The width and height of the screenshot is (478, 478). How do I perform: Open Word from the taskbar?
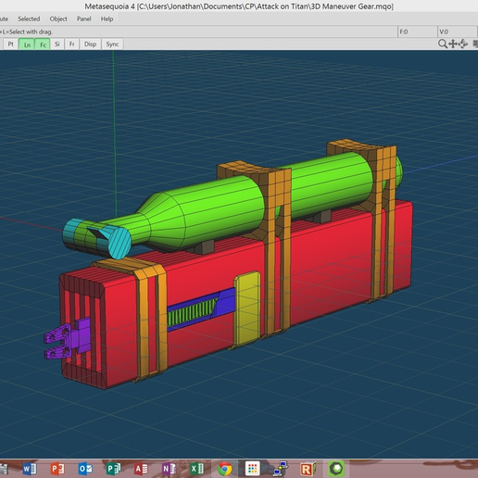tap(30, 469)
